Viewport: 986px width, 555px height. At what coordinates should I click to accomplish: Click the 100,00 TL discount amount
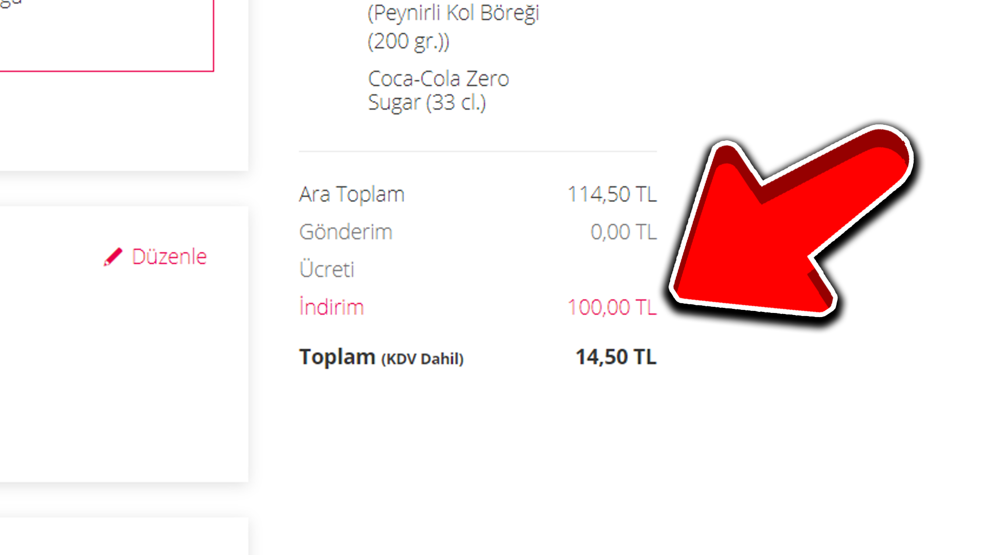(x=612, y=307)
